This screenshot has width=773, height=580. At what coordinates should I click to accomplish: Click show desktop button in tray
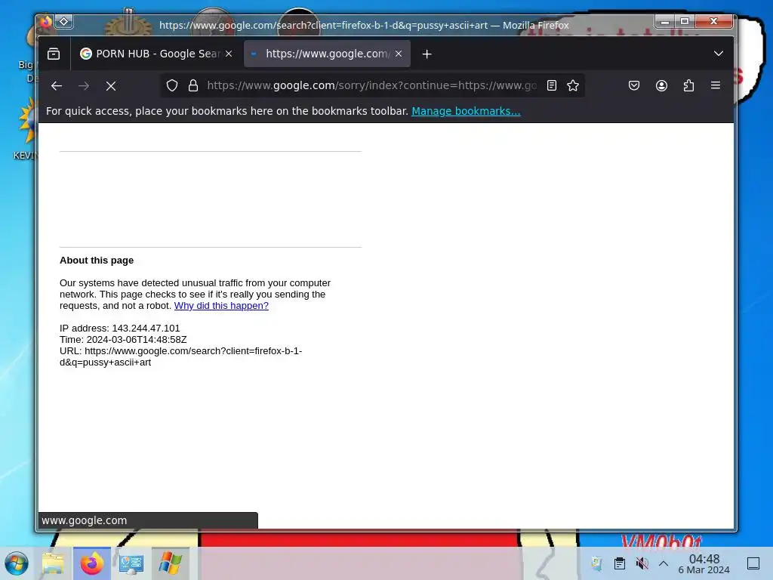753,563
